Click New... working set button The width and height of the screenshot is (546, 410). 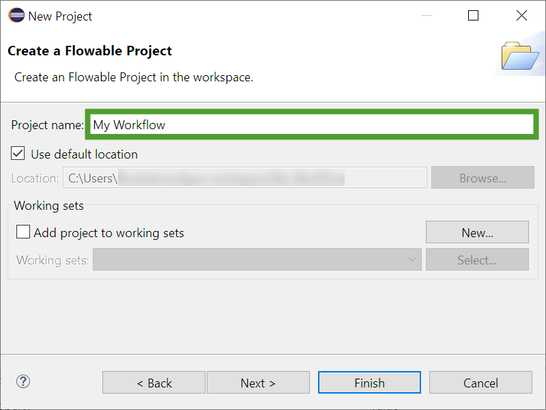477,232
